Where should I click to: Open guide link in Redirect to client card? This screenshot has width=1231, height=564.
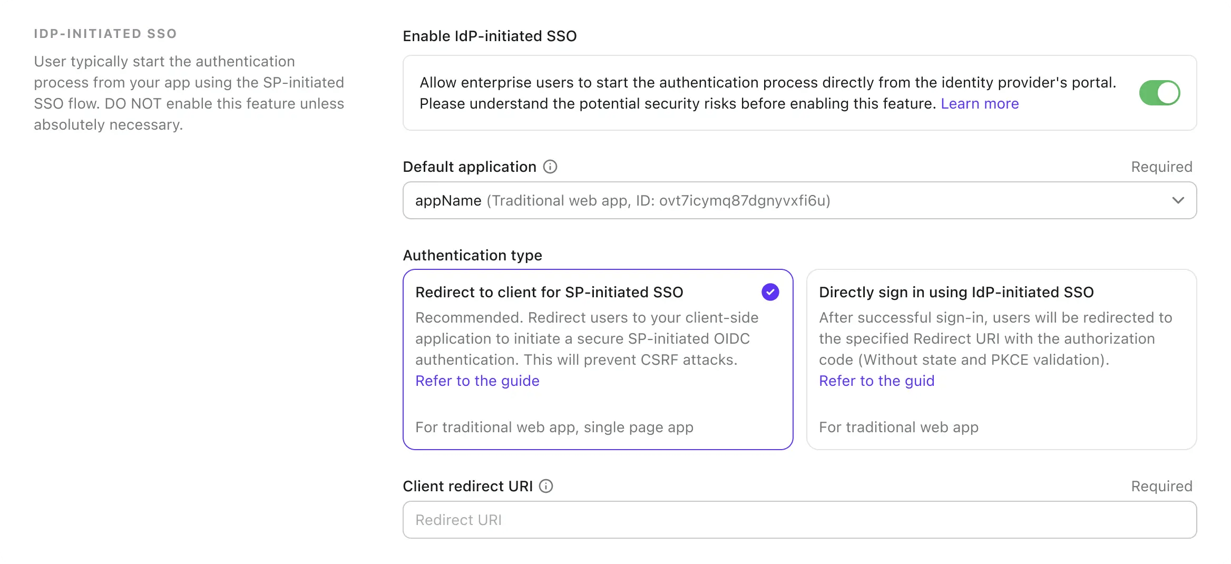[477, 381]
